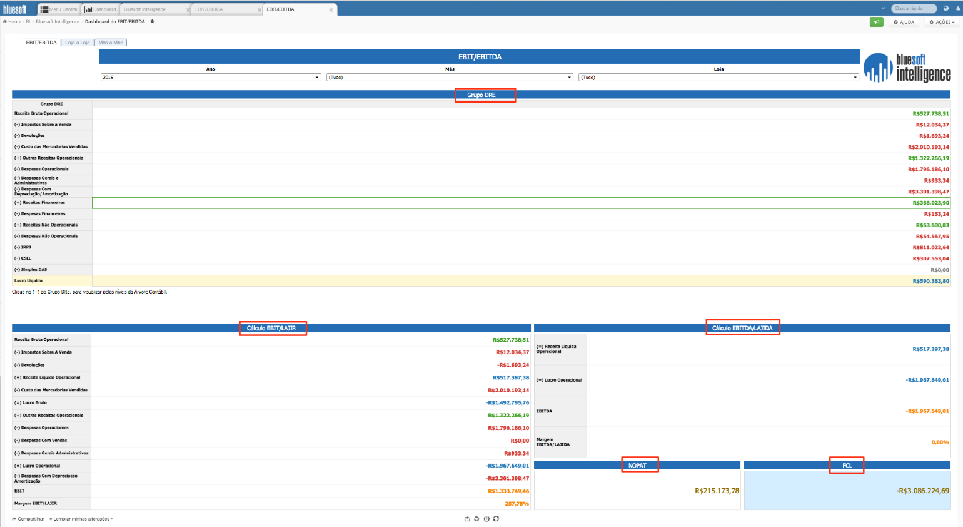
Task: Click the Bluesoft Intelligence breadcrumb link
Action: (x=59, y=21)
